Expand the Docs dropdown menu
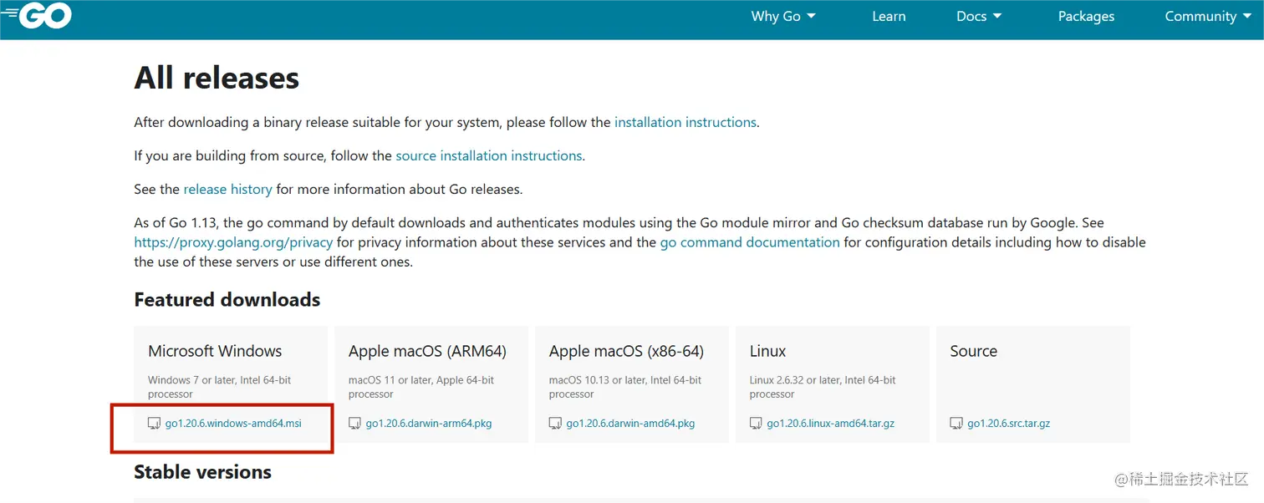1264x503 pixels. pyautogui.click(x=979, y=17)
